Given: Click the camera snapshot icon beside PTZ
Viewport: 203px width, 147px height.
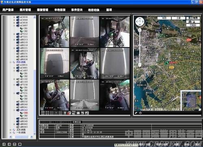Looking at the screenshot, I should click(82, 113).
